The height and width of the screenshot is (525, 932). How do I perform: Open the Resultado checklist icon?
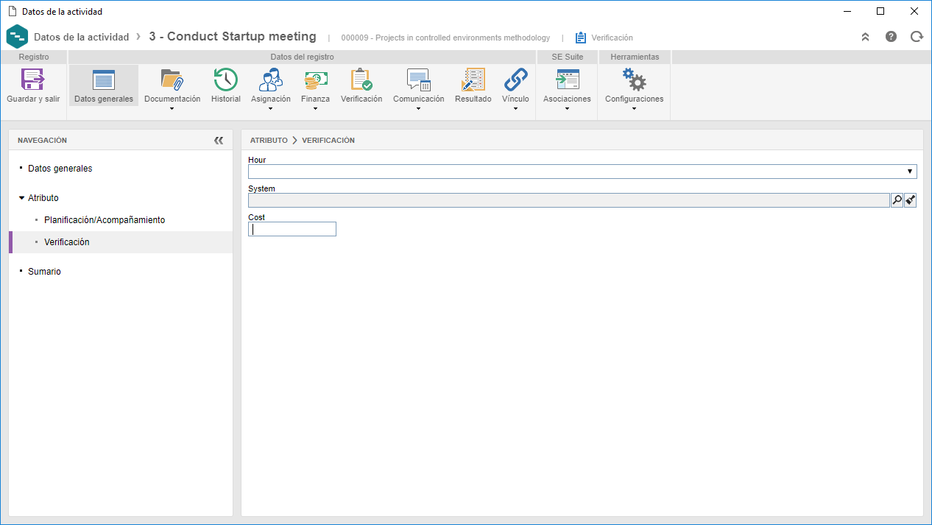coord(473,80)
